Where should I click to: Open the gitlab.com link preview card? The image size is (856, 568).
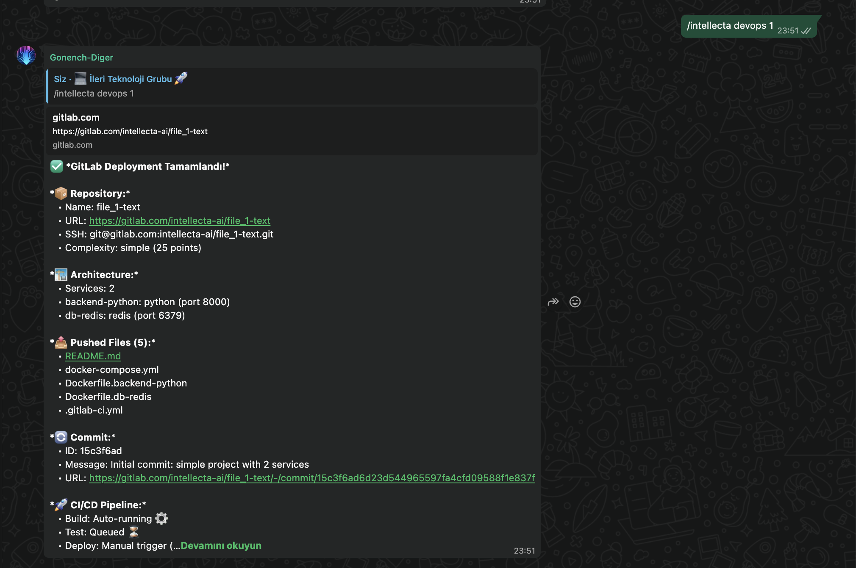(292, 131)
